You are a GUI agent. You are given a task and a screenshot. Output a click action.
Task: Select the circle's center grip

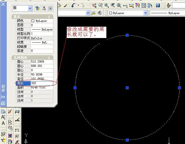(x=127, y=88)
